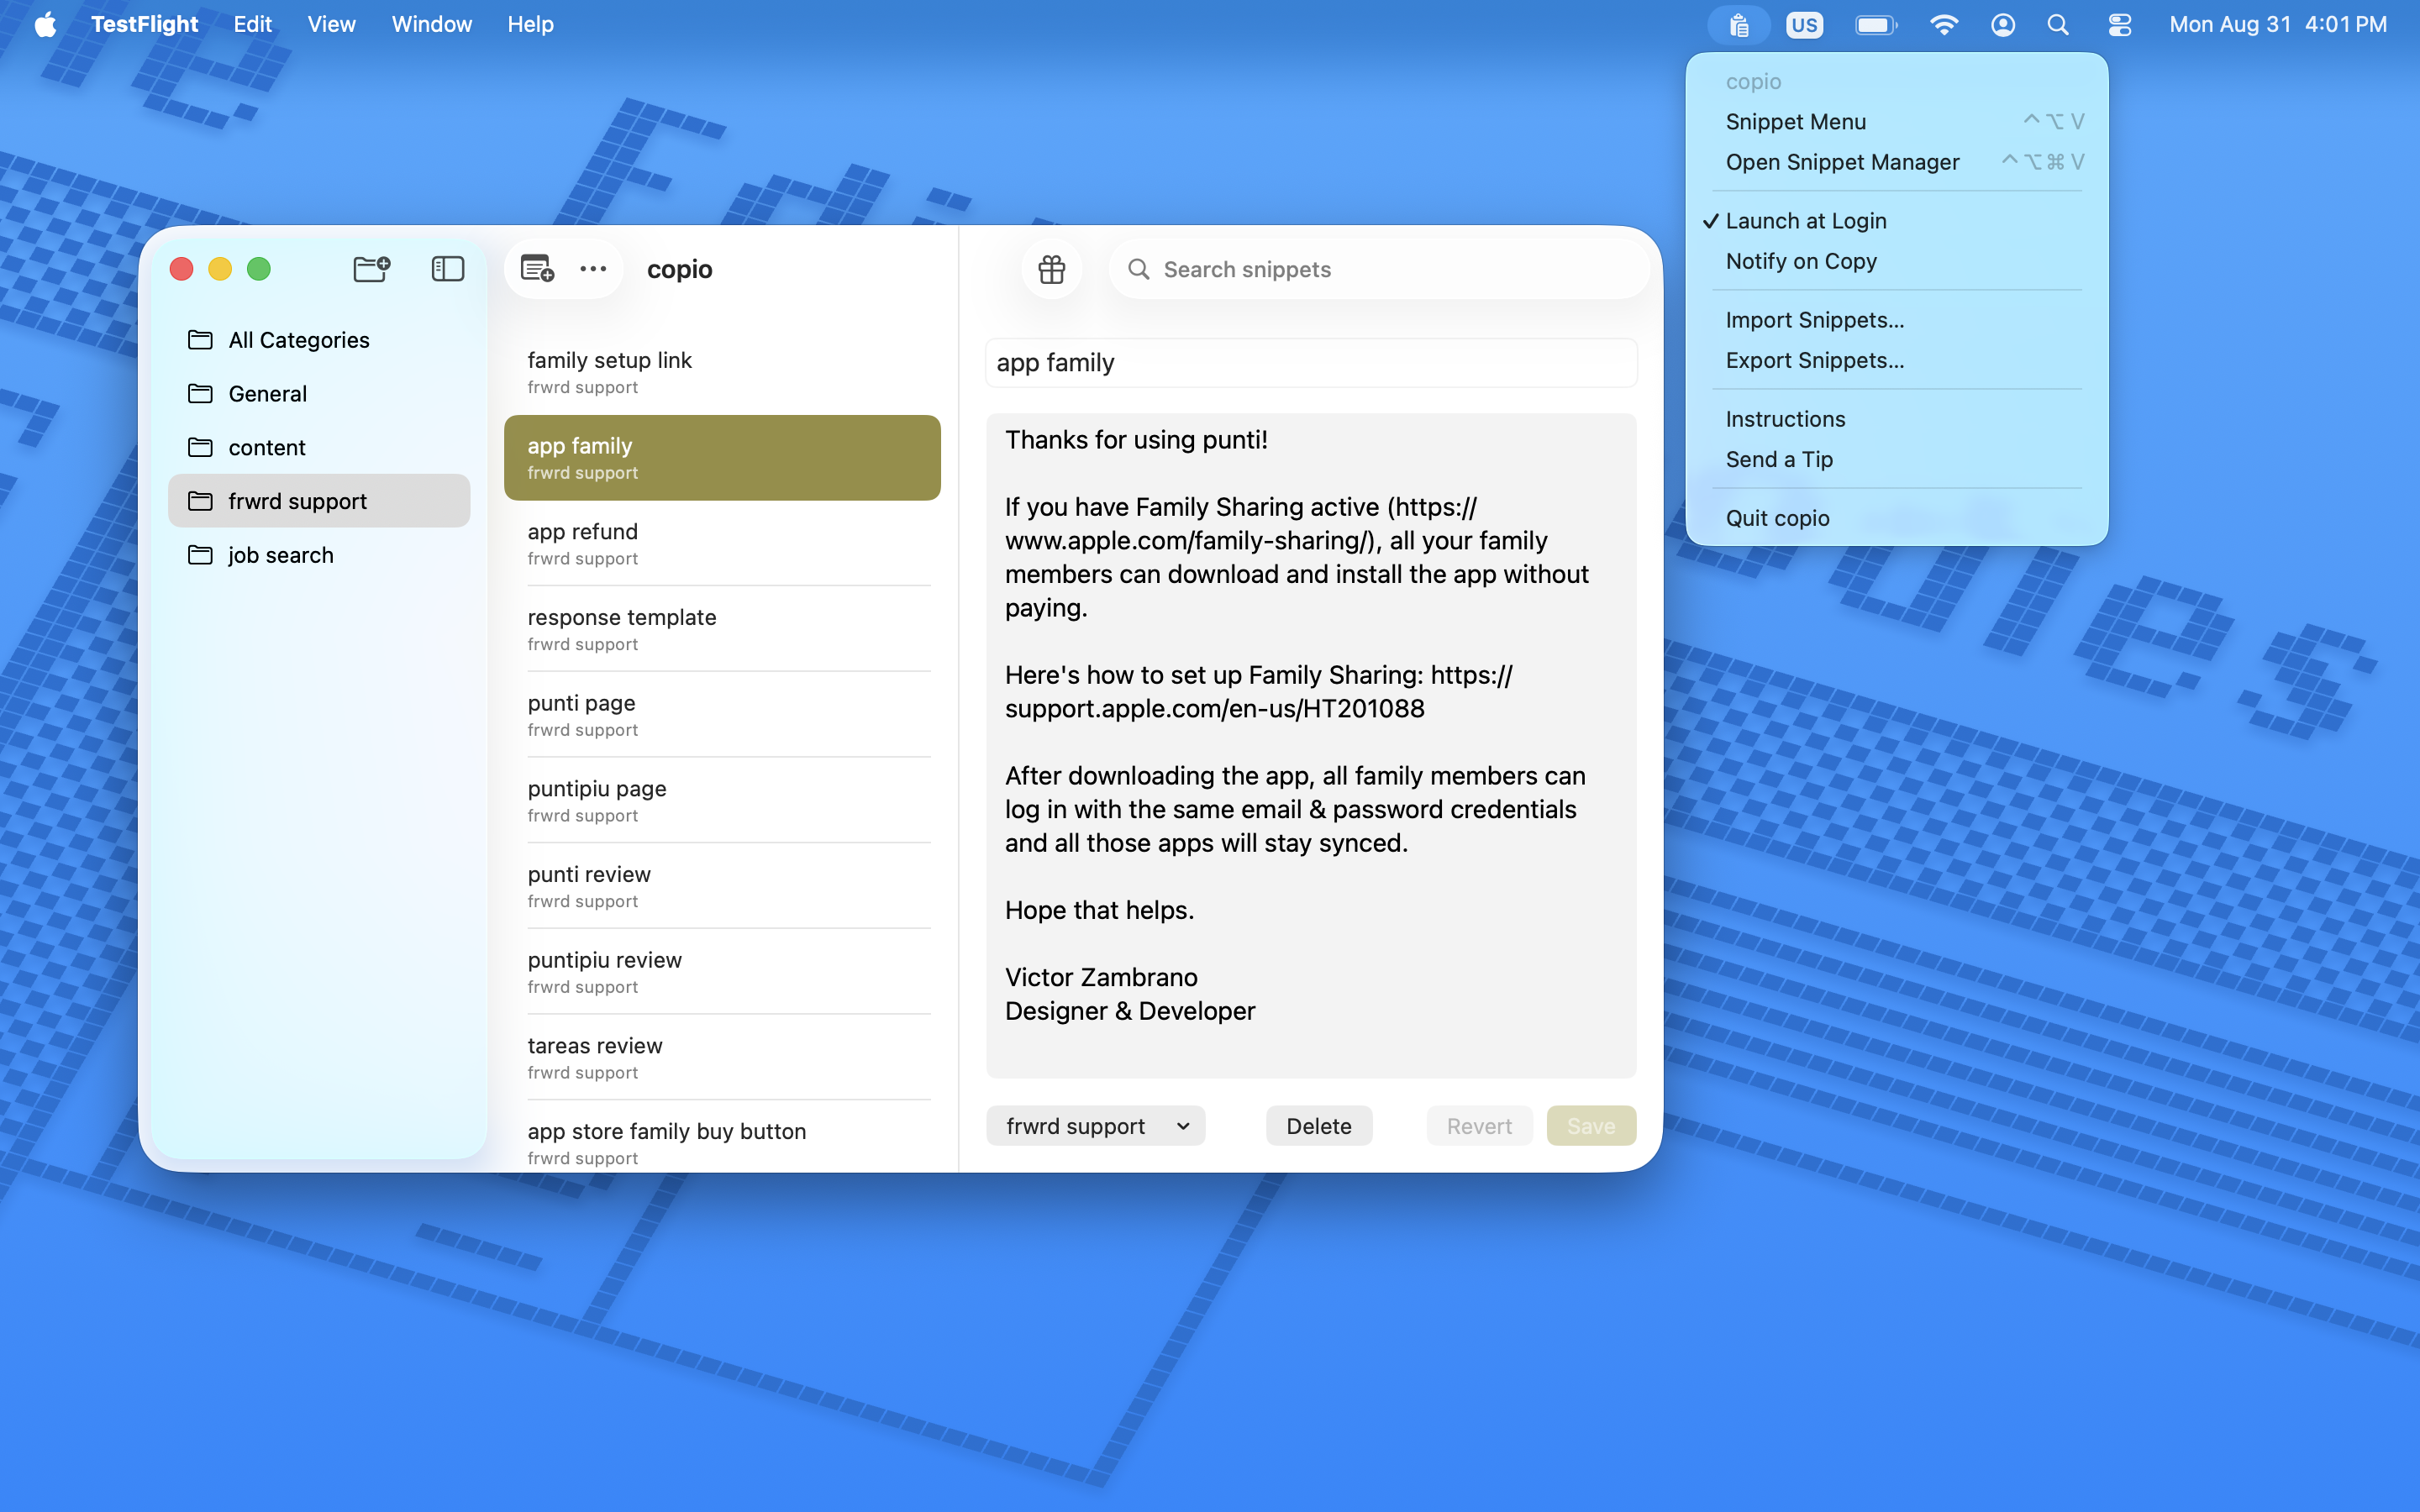Select the "response template" snippet

pos(722,629)
